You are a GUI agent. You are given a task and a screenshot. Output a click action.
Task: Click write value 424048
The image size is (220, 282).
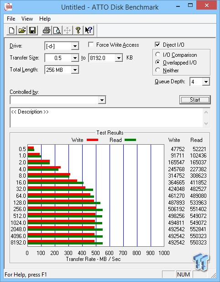(176, 189)
